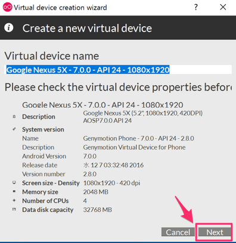Click the Android Version value '7.0.0'
The image size is (236, 243).
tap(90, 156)
